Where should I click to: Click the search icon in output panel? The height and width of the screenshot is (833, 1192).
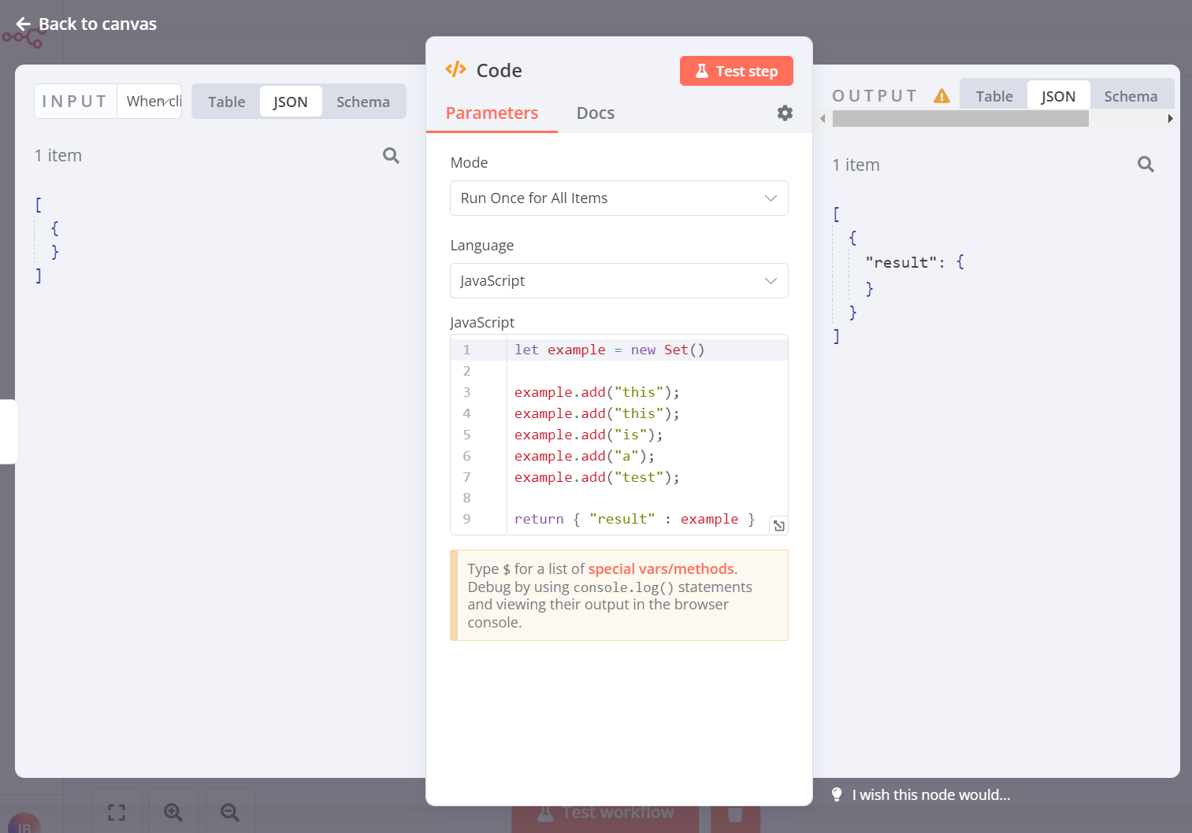click(x=1146, y=164)
